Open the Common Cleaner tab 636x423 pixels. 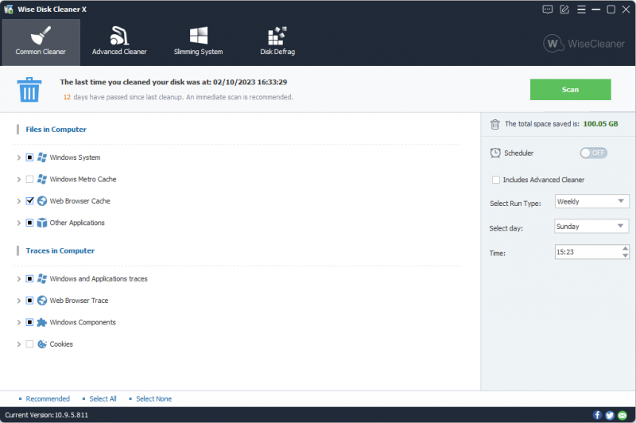pyautogui.click(x=41, y=42)
